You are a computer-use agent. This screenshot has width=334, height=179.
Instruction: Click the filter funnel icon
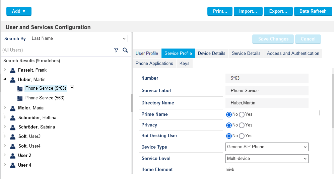[x=116, y=50]
